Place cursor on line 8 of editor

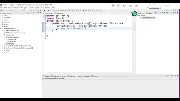[x=89, y=34]
